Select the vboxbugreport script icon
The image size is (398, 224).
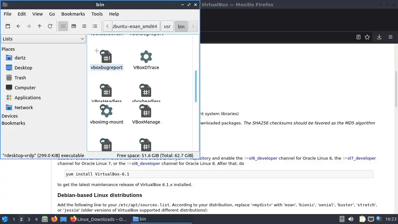pos(106,57)
